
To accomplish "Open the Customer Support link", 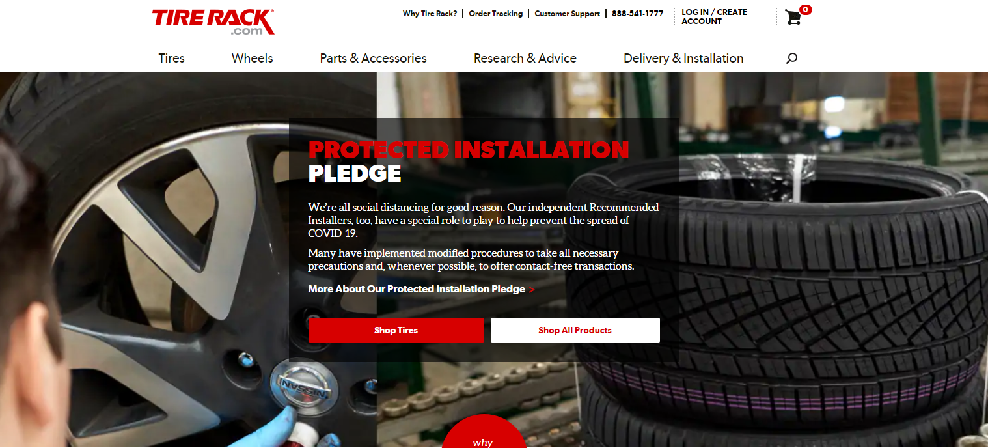I will click(x=568, y=14).
